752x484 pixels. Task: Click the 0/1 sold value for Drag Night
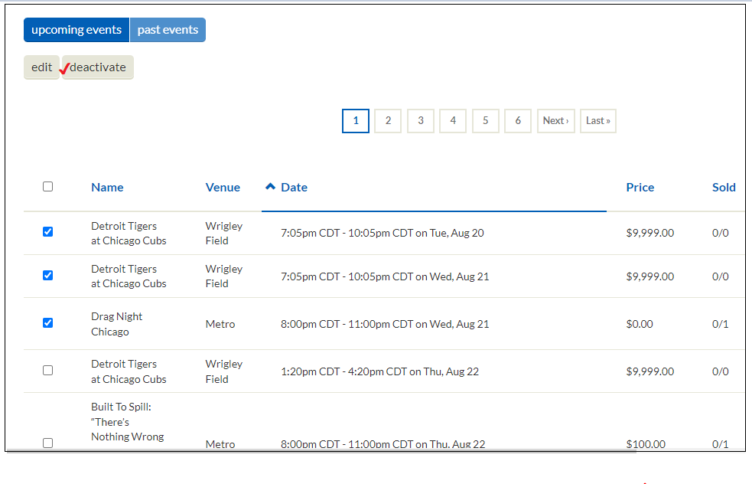click(721, 324)
